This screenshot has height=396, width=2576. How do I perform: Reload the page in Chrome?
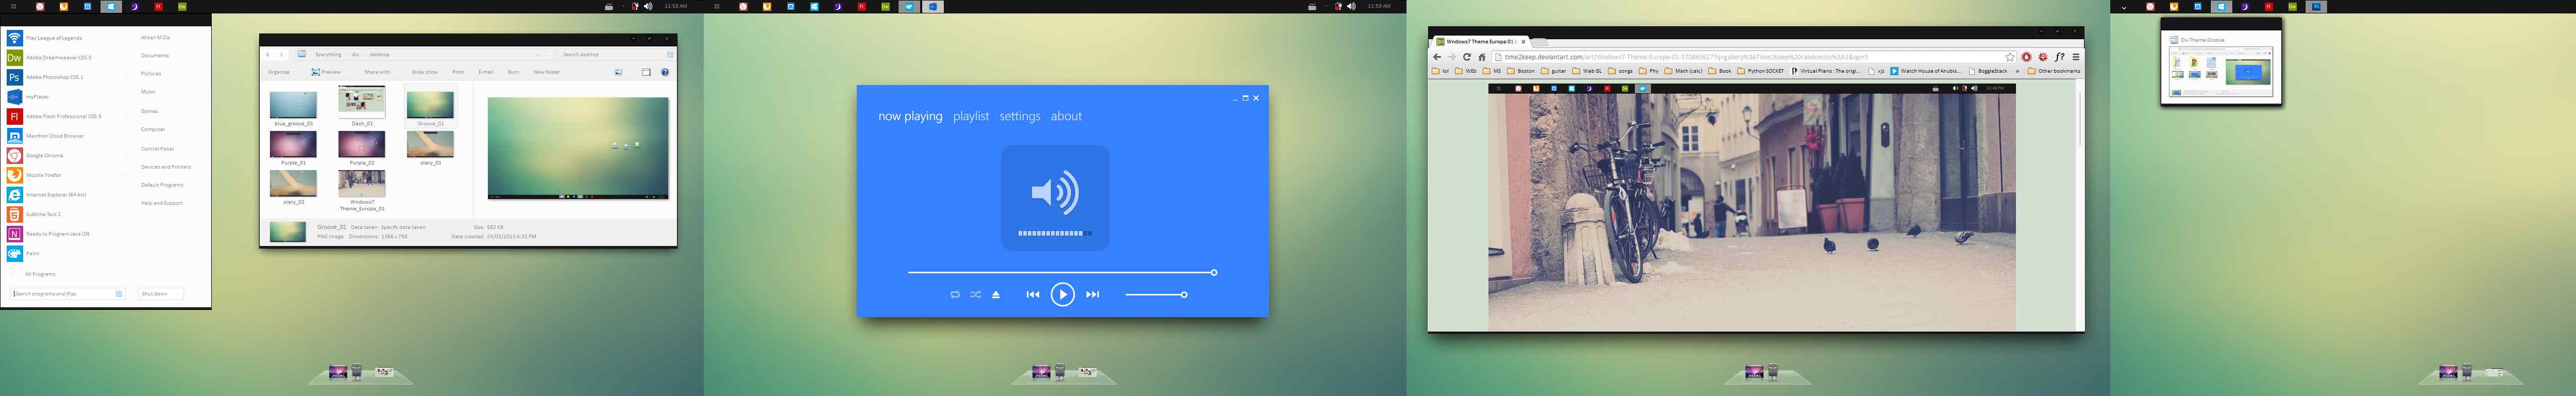point(1467,57)
